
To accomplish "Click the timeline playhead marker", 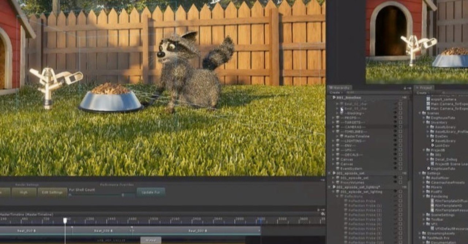I will click(x=64, y=218).
